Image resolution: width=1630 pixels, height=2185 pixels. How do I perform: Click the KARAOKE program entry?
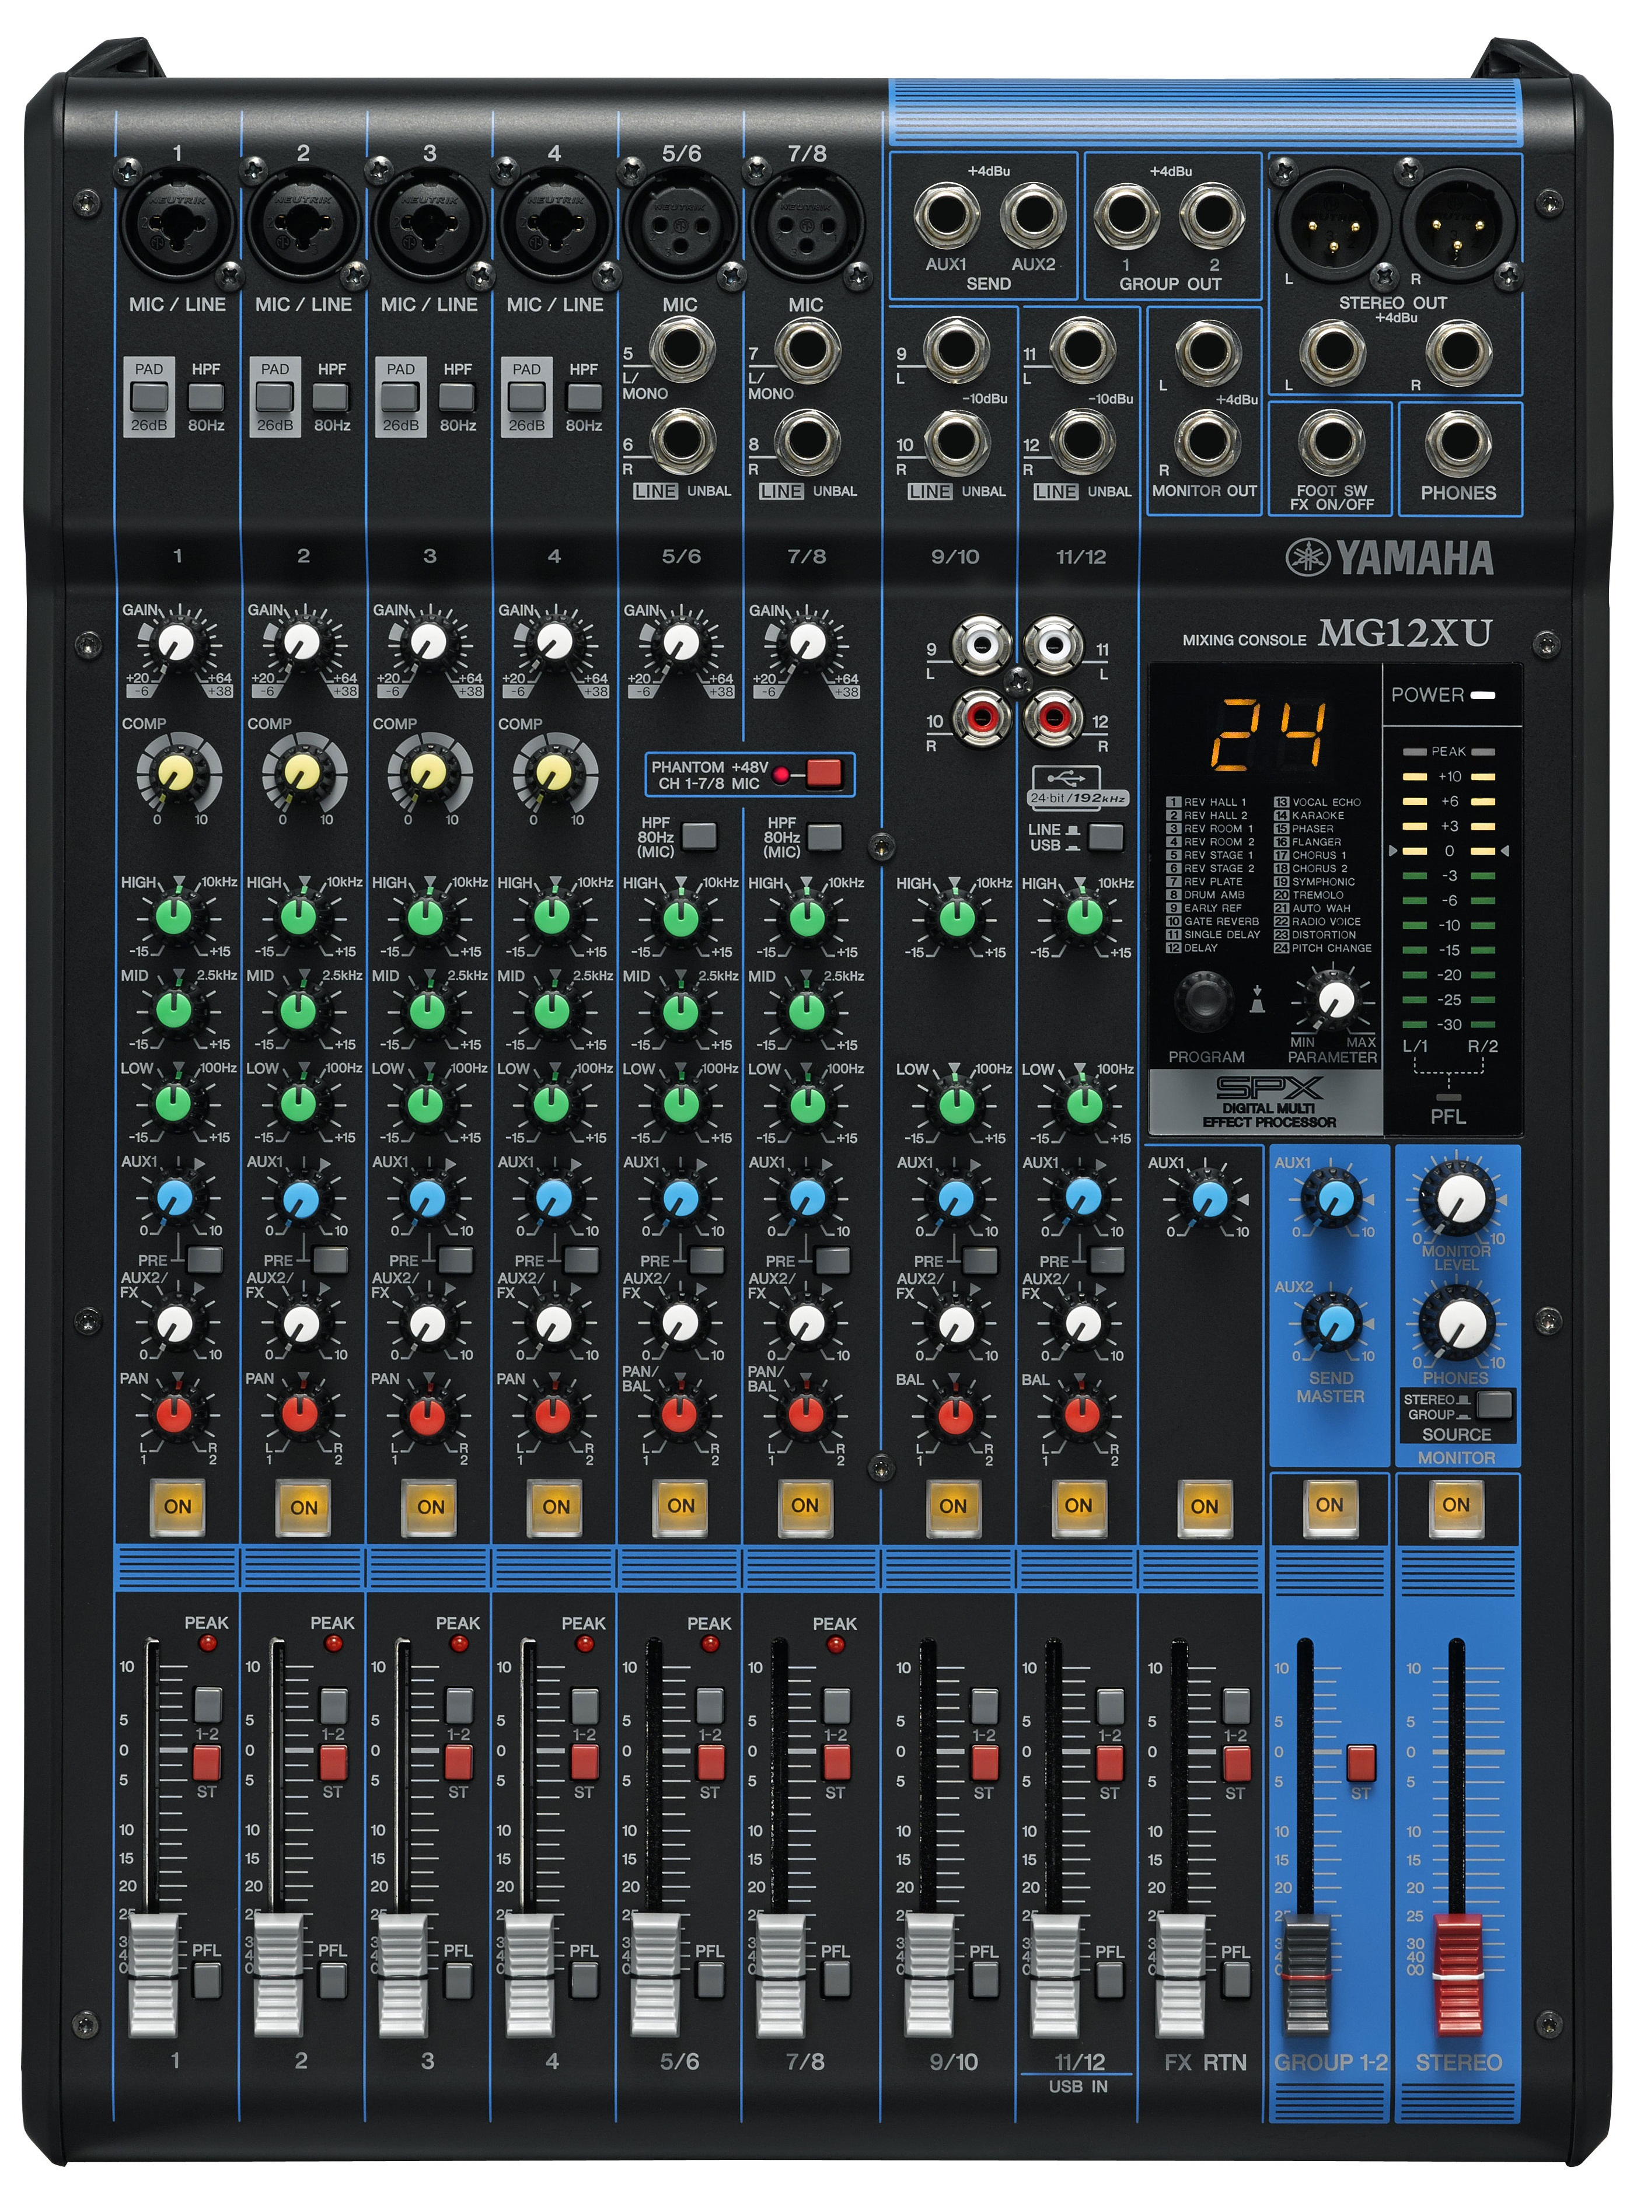point(1310,816)
